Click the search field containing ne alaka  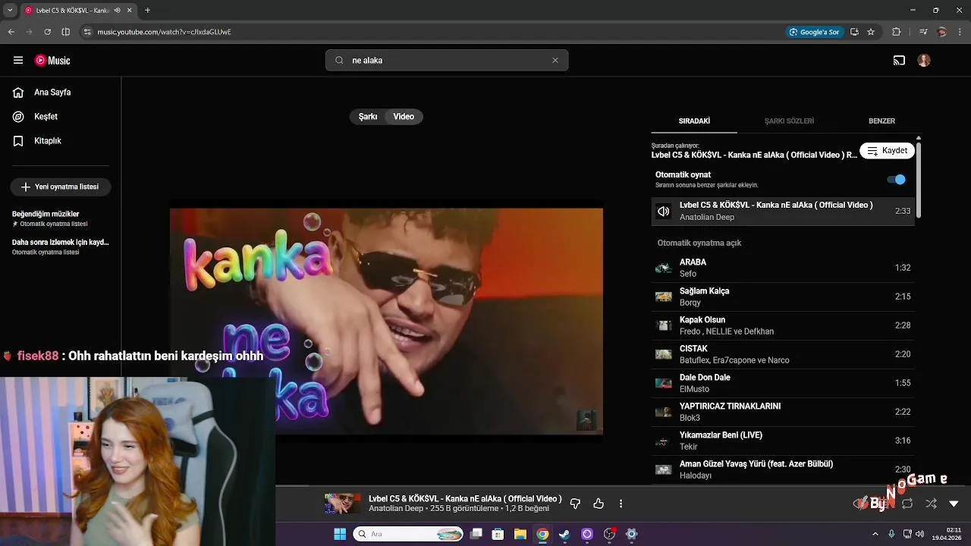click(448, 61)
